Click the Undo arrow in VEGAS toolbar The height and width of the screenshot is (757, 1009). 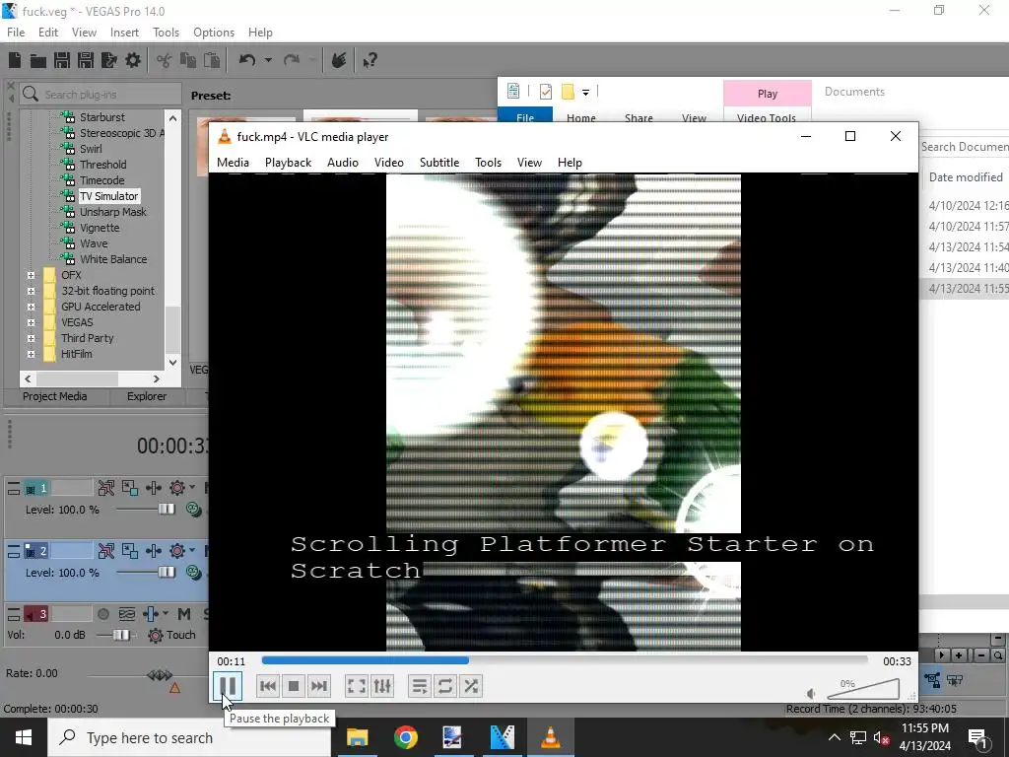247,60
